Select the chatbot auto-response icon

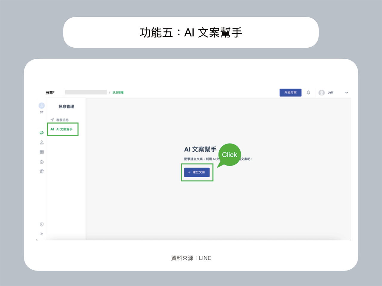tap(42, 161)
